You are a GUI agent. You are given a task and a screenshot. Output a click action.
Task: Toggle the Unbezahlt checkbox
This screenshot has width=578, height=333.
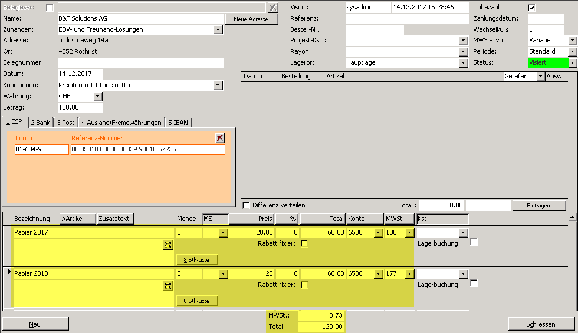click(531, 8)
